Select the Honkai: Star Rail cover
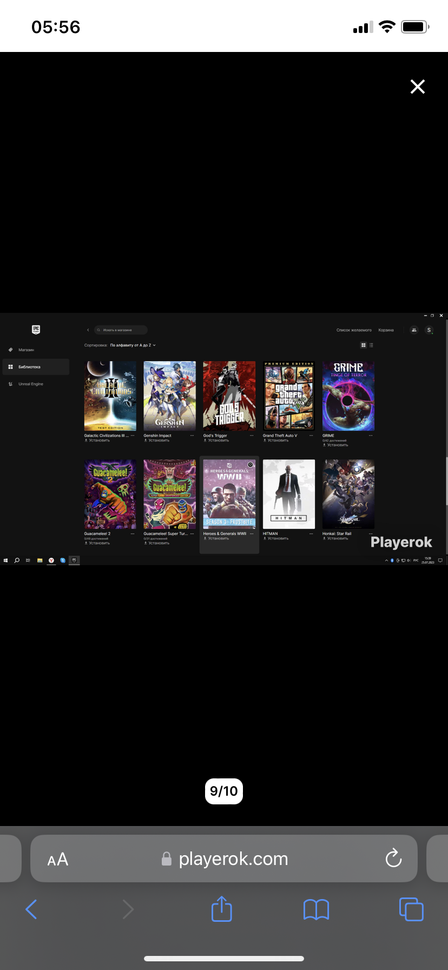448x970 pixels. [348, 494]
